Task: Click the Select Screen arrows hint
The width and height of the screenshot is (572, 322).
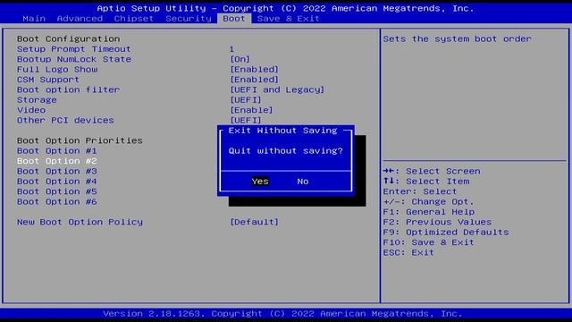Action: point(432,171)
